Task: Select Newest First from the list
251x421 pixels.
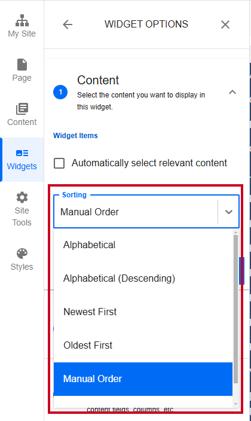Action: [143, 312]
